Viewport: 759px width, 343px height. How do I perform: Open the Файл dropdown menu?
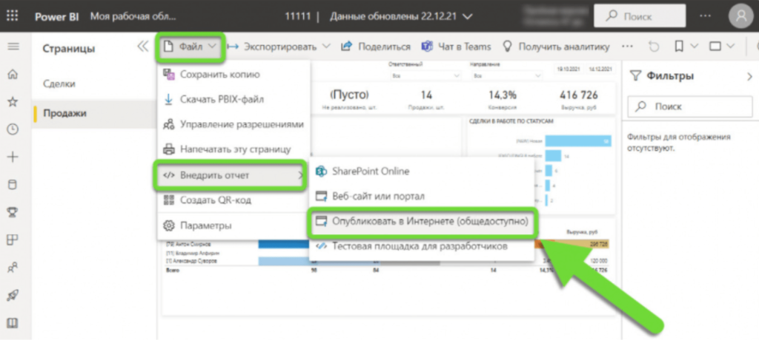click(x=190, y=47)
